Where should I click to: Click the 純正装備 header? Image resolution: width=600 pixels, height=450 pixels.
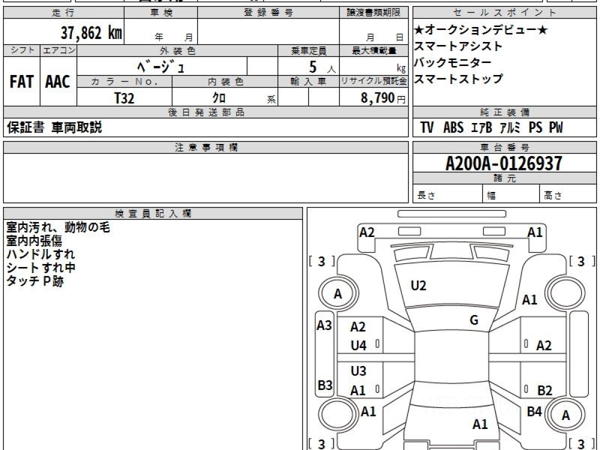click(504, 112)
